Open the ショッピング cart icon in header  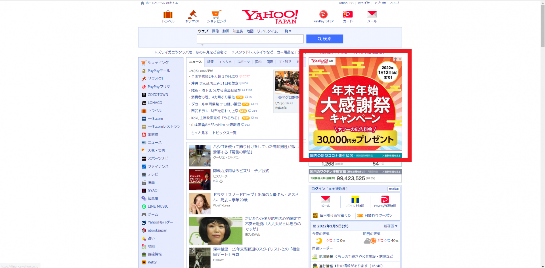[216, 14]
